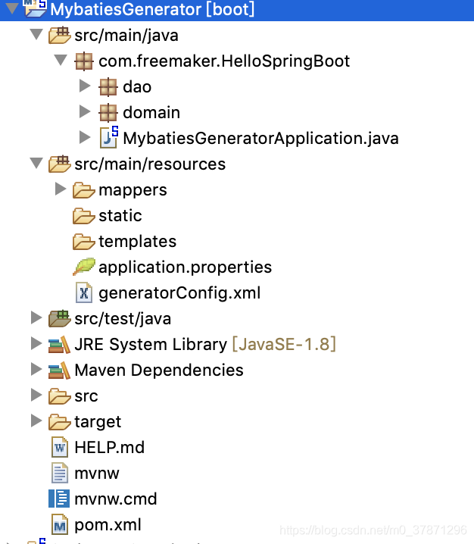Click the mvnw.cmd script file icon
Image resolution: width=474 pixels, height=544 pixels.
pyautogui.click(x=59, y=499)
